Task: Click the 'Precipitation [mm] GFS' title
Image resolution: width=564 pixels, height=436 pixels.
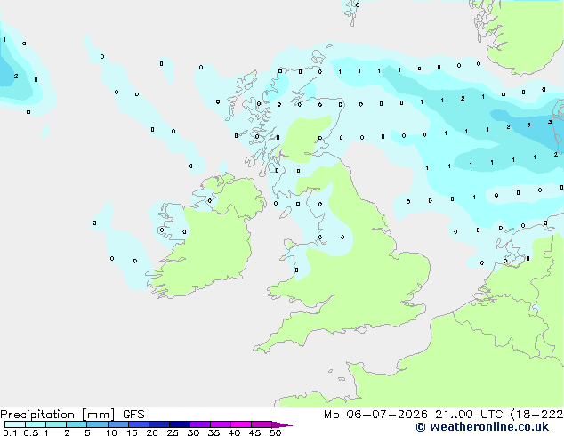Action: (x=72, y=415)
